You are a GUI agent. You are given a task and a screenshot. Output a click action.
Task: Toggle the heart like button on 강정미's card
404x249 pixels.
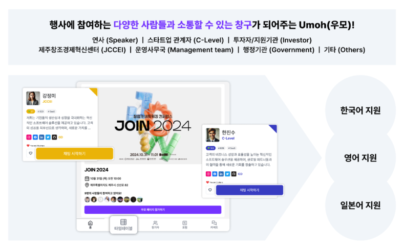coord(30,153)
